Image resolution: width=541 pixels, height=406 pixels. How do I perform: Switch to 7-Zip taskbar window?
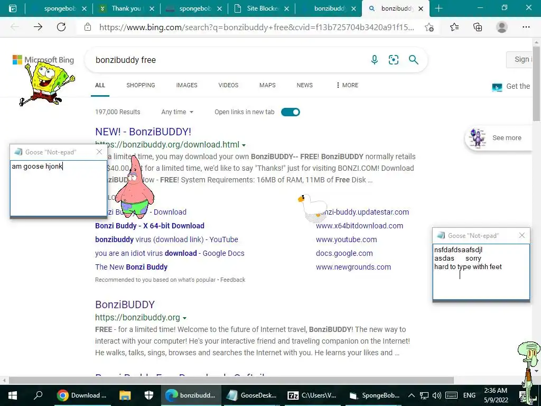tap(312, 395)
